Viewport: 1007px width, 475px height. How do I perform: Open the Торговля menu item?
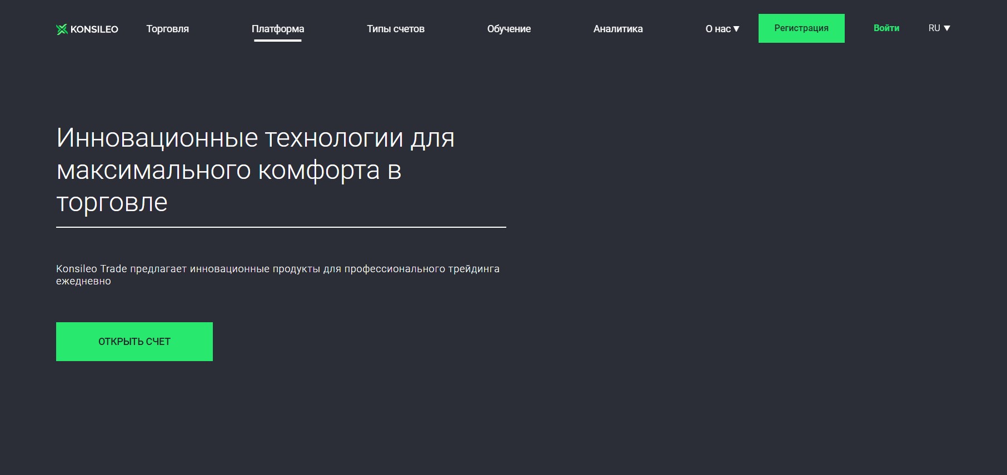pyautogui.click(x=168, y=29)
